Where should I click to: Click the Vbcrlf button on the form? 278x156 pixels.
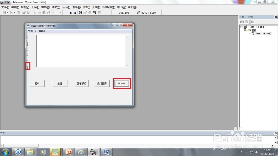[122, 84]
